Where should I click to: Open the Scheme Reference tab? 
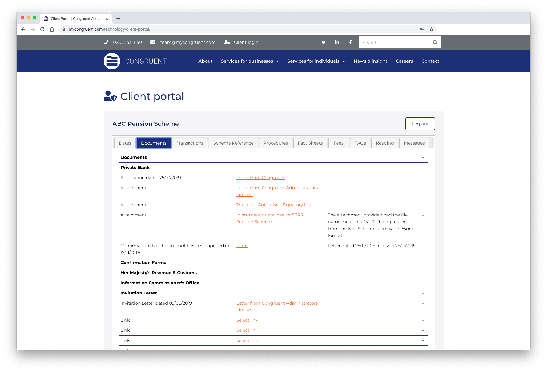pos(233,143)
